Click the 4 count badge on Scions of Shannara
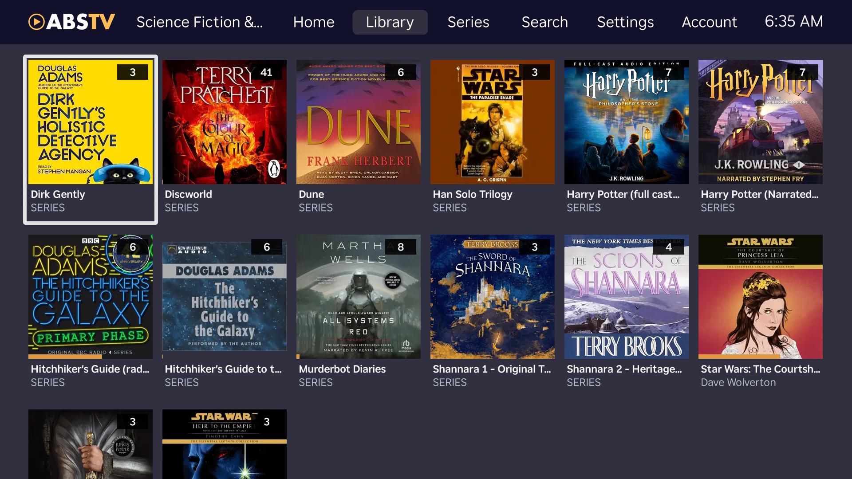The image size is (852, 479). 669,247
